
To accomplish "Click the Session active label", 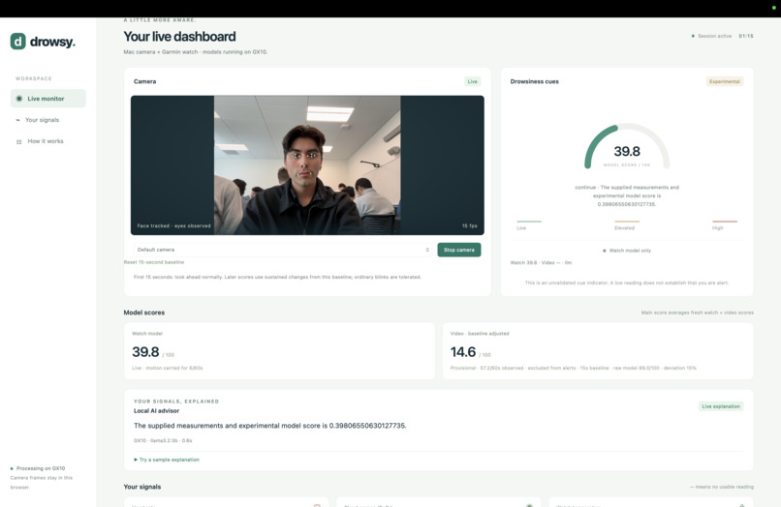I will click(715, 36).
